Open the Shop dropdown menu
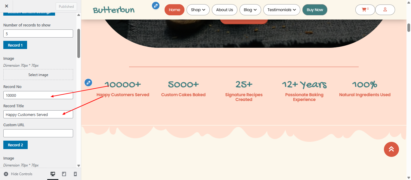 point(198,10)
